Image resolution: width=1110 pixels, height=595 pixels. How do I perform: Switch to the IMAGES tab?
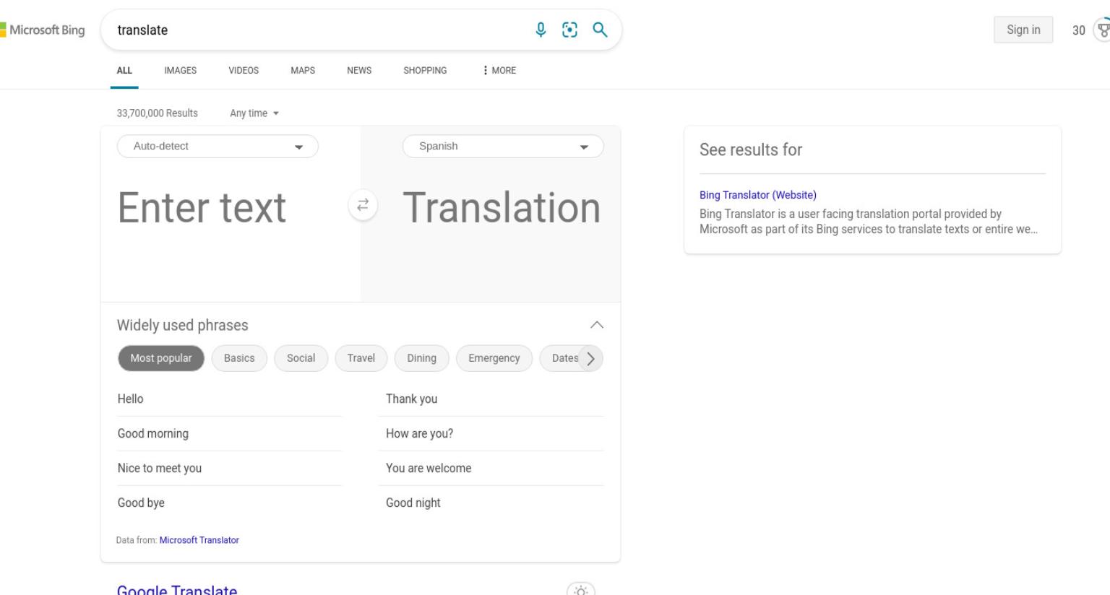[x=180, y=71]
